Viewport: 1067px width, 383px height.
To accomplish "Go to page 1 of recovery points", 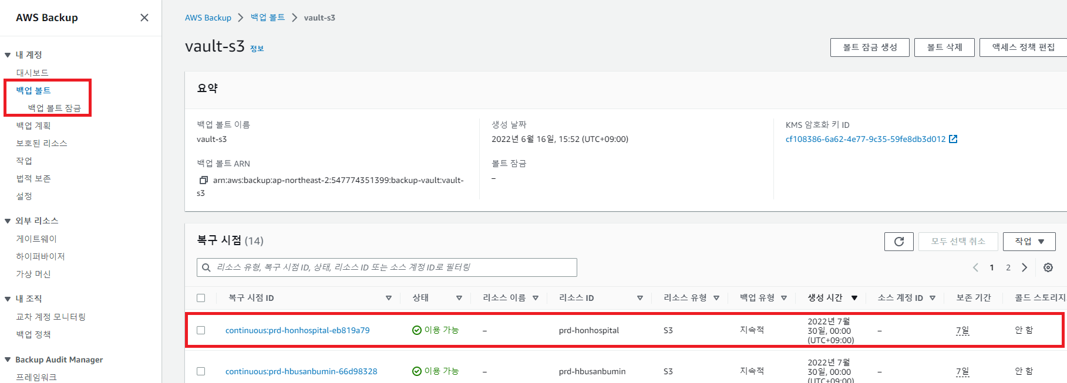I will point(992,267).
